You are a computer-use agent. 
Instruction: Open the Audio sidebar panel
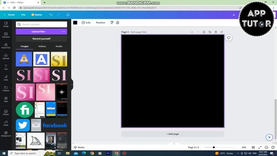[x=6, y=123]
